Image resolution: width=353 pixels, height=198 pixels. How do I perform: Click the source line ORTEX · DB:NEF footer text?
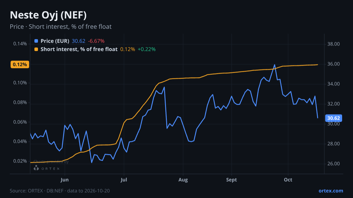[x=60, y=191]
